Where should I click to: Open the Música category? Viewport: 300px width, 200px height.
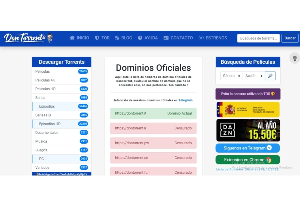pyautogui.click(x=62, y=141)
